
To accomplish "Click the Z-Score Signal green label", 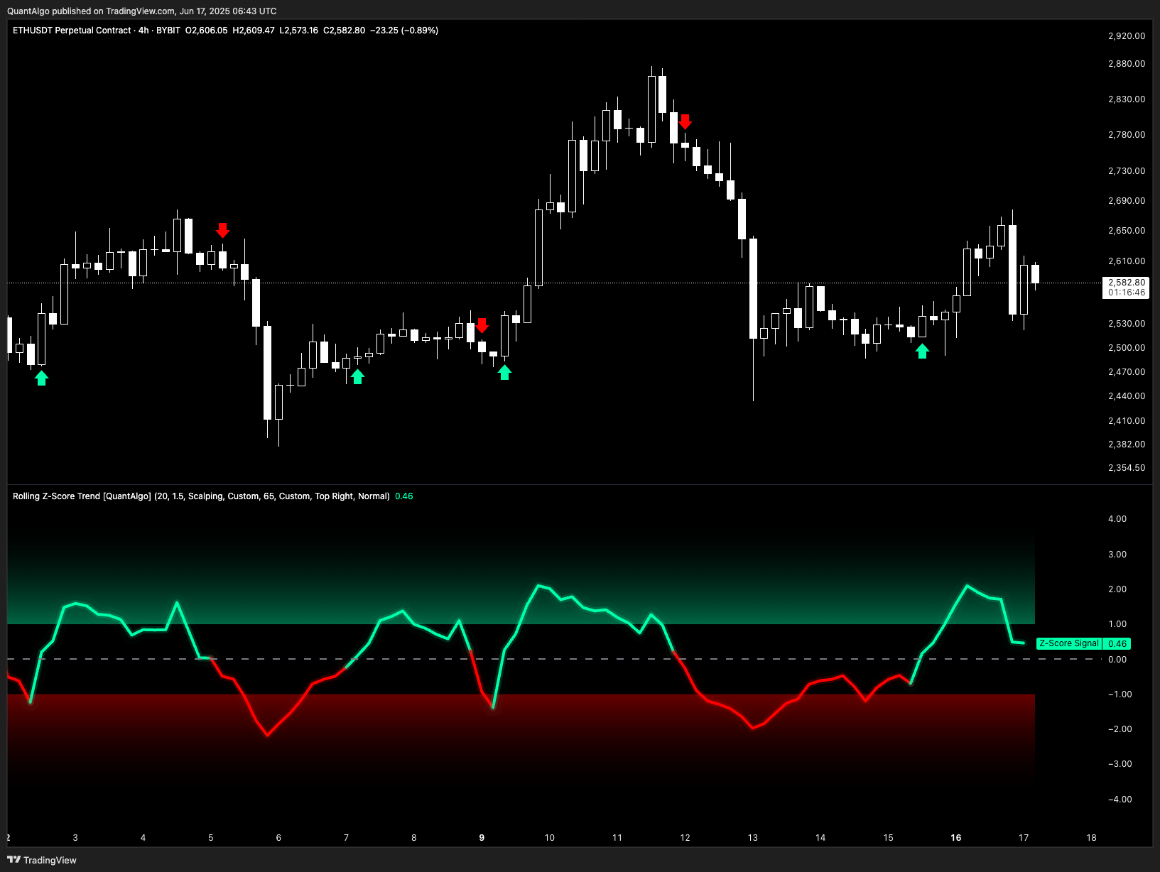I will [x=1069, y=643].
